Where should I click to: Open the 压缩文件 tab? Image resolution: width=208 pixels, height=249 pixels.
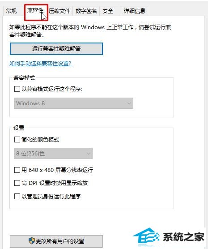[60, 11]
